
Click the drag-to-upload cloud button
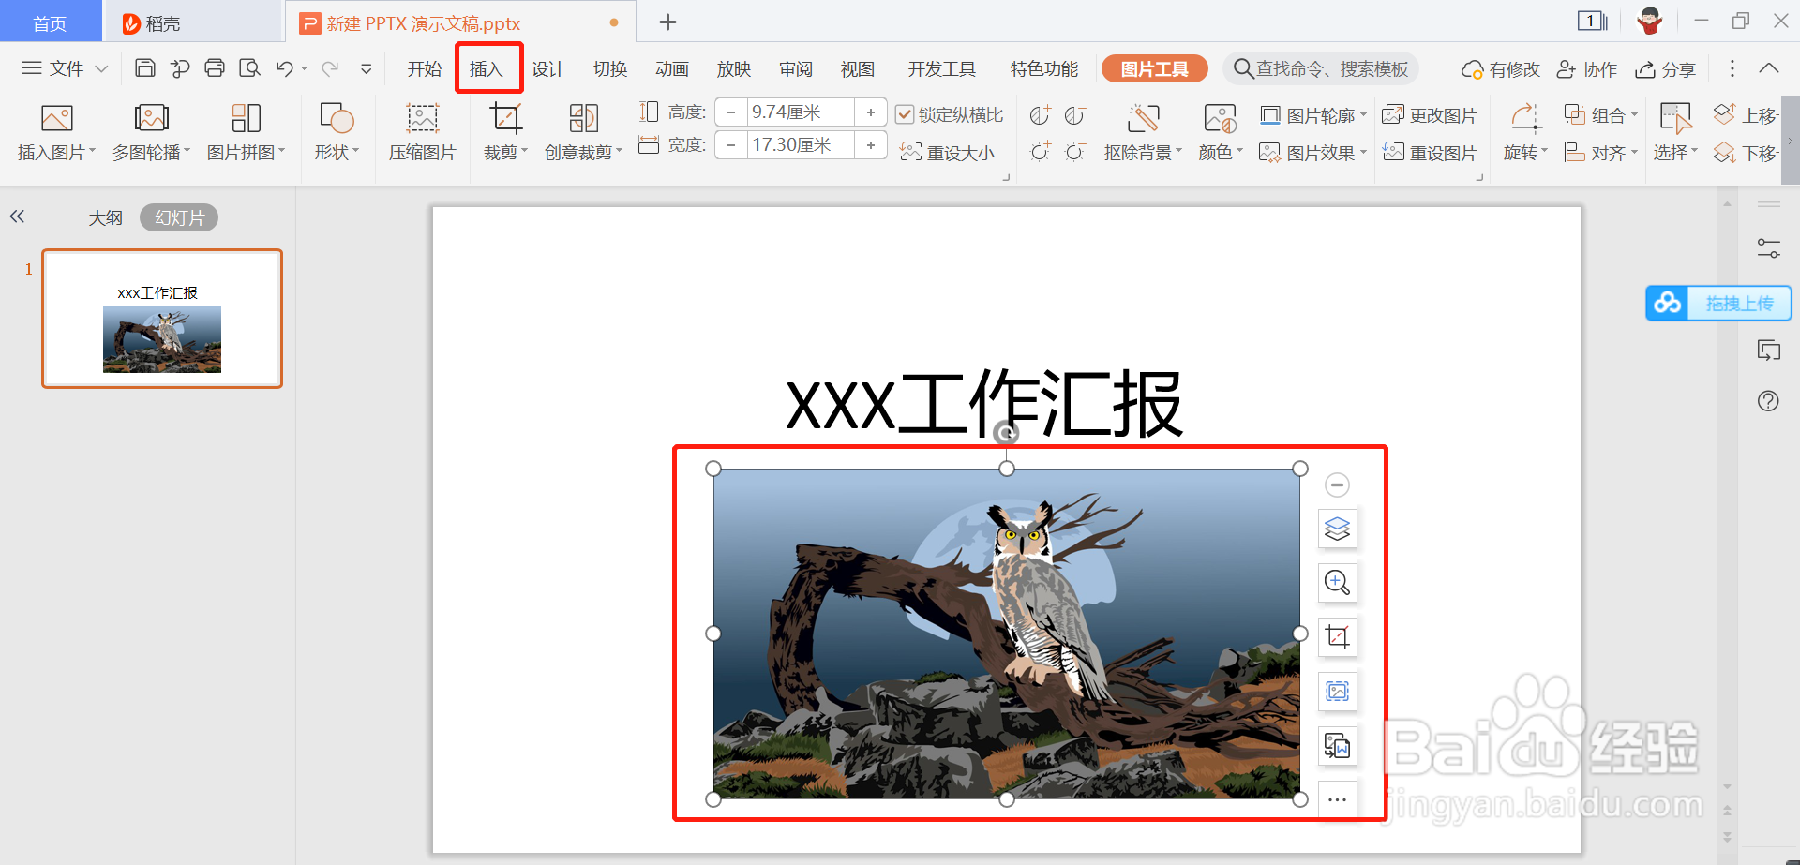[1718, 304]
